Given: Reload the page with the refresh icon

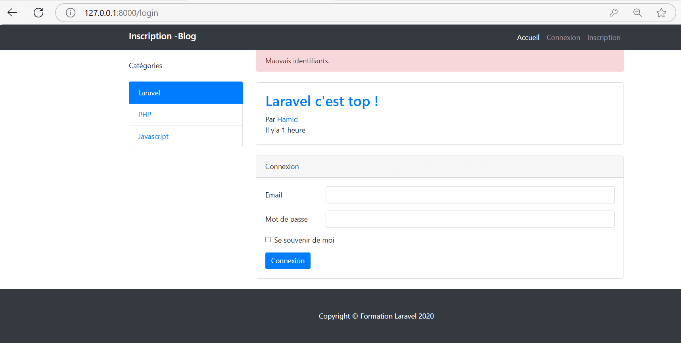Looking at the screenshot, I should (38, 13).
